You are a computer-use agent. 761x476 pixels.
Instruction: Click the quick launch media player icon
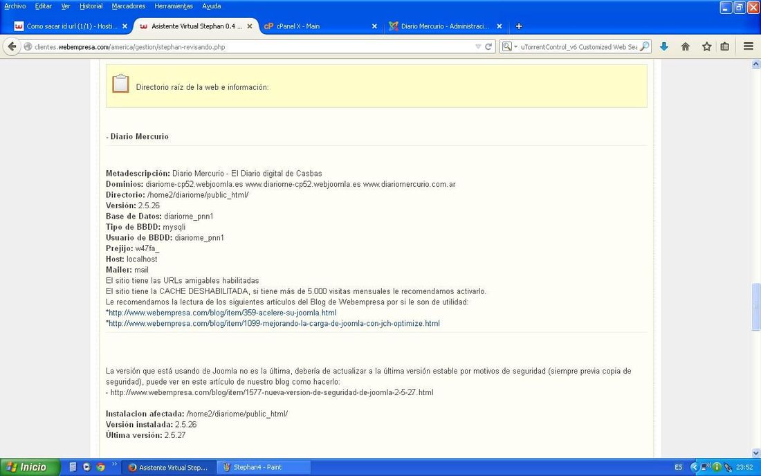pyautogui.click(x=86, y=467)
